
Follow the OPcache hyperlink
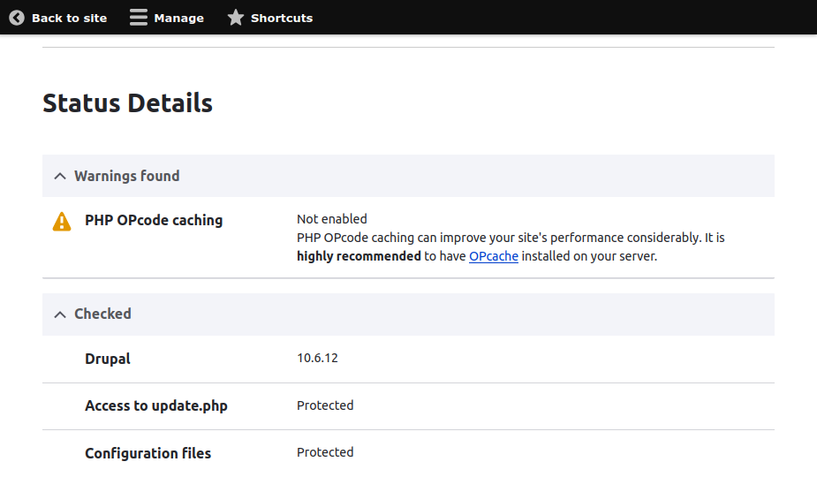[x=494, y=256]
